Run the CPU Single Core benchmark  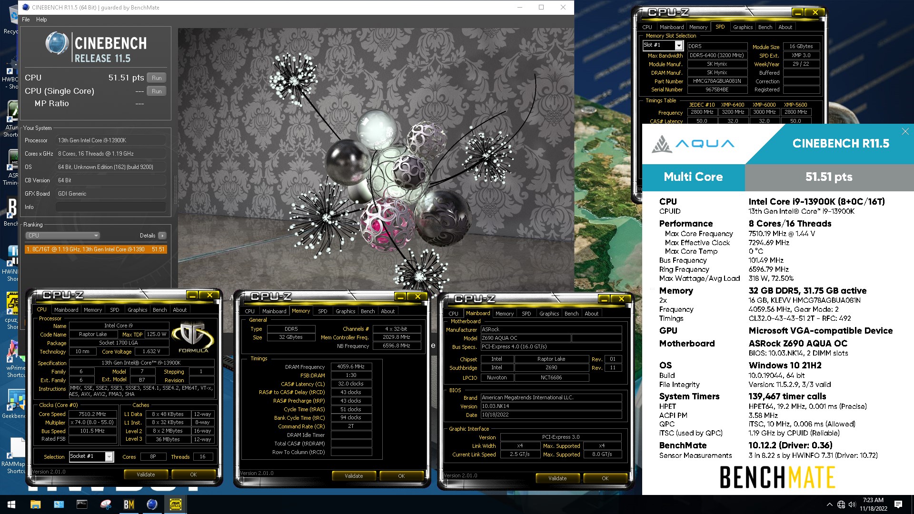157,91
